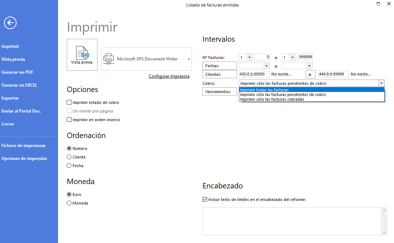394x243 pixels.
Task: Open Imprimir in the sidebar
Action: pyautogui.click(x=10, y=46)
